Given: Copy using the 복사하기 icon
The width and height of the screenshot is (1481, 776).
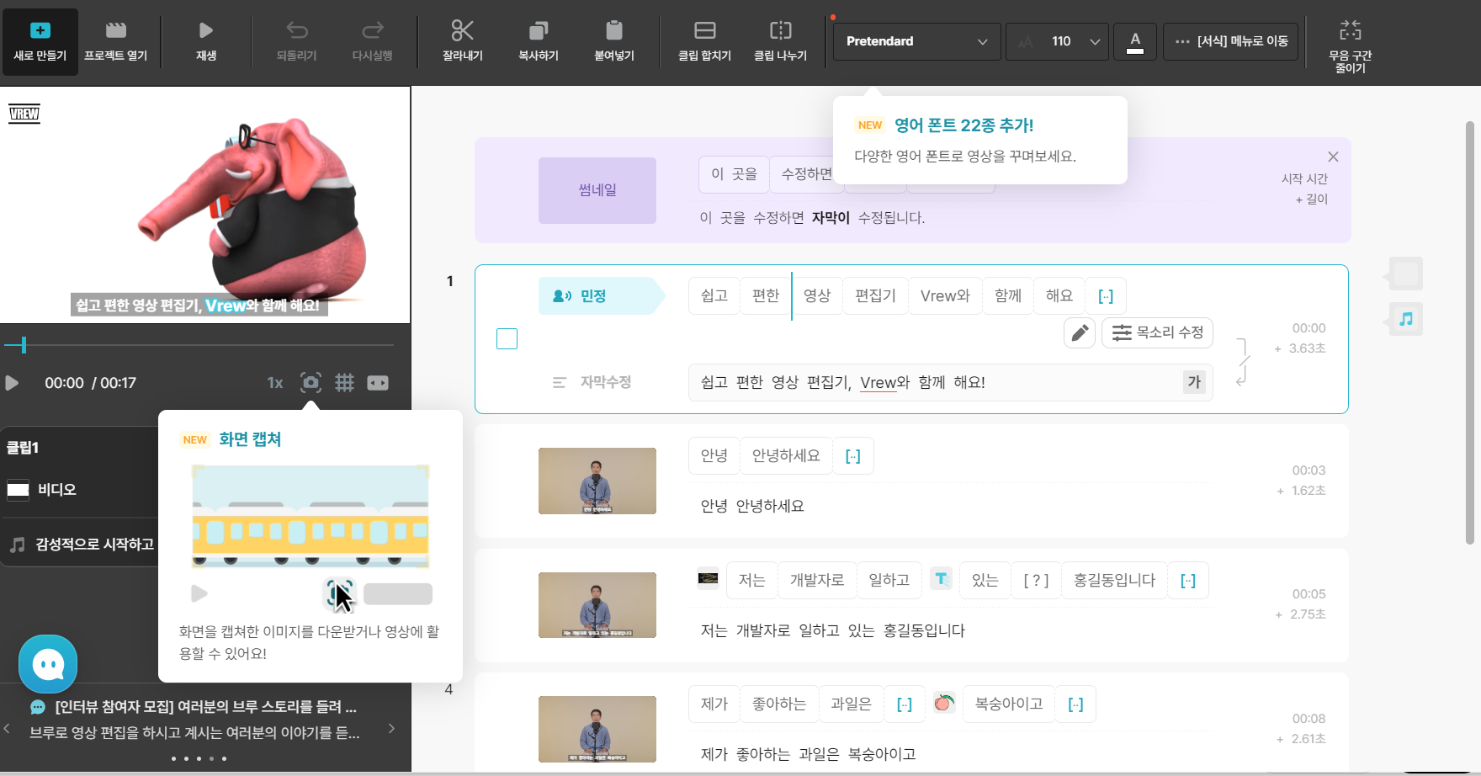Looking at the screenshot, I should (x=539, y=41).
